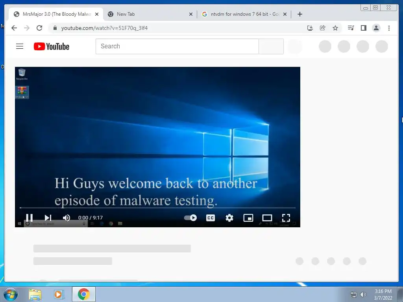The image size is (403, 302).
Task: Switch to theater mode
Action: tap(267, 218)
